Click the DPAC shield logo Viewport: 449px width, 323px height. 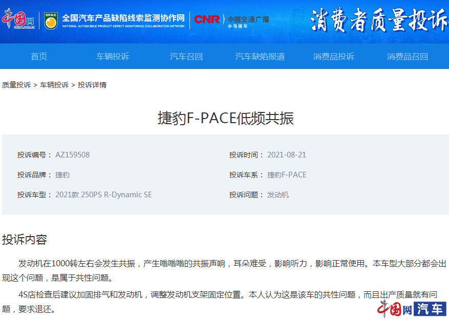point(51,20)
